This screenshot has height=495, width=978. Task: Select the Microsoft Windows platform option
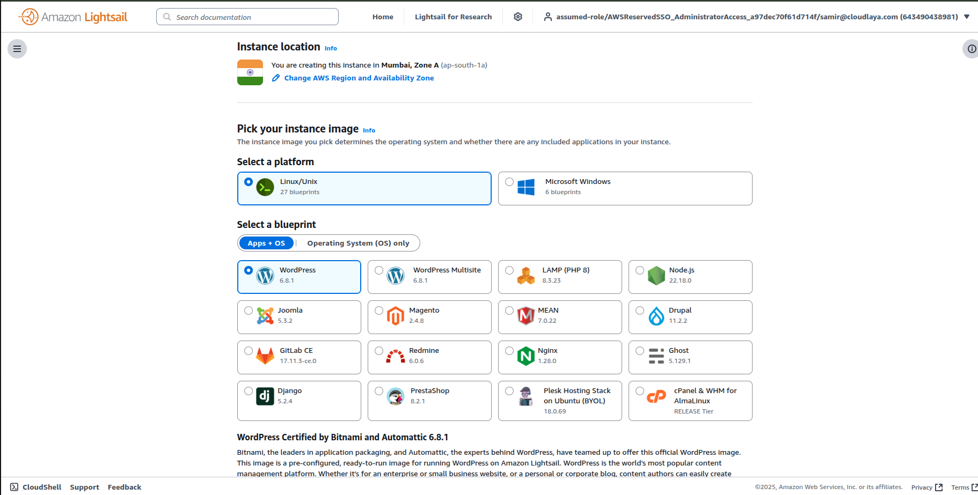pyautogui.click(x=509, y=182)
